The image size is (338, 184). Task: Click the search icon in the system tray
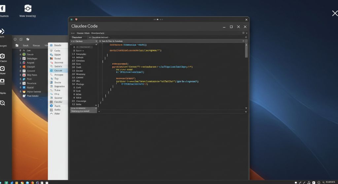coord(323,182)
